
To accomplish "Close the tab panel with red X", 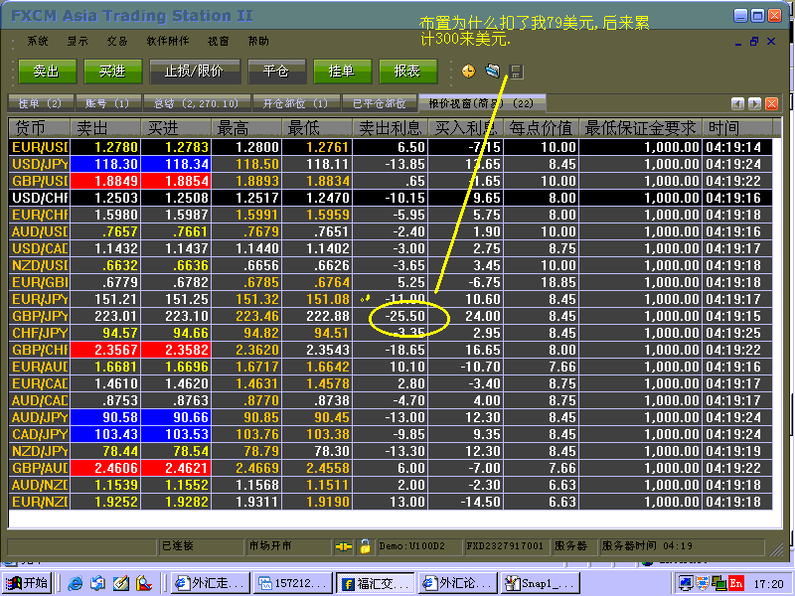I will (x=772, y=103).
